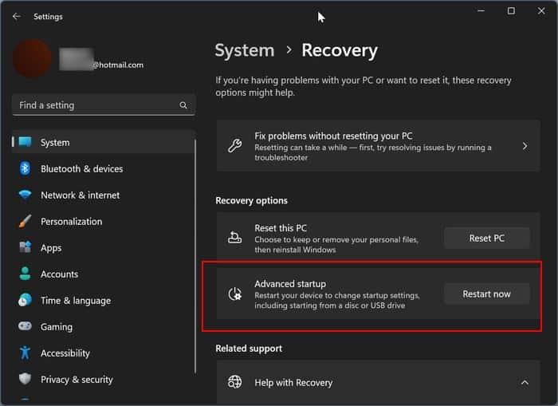558x406 pixels.
Task: Select System in the sidebar
Action: [x=104, y=142]
